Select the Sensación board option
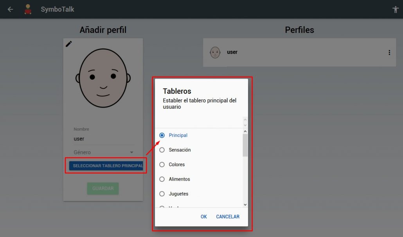 [x=162, y=150]
